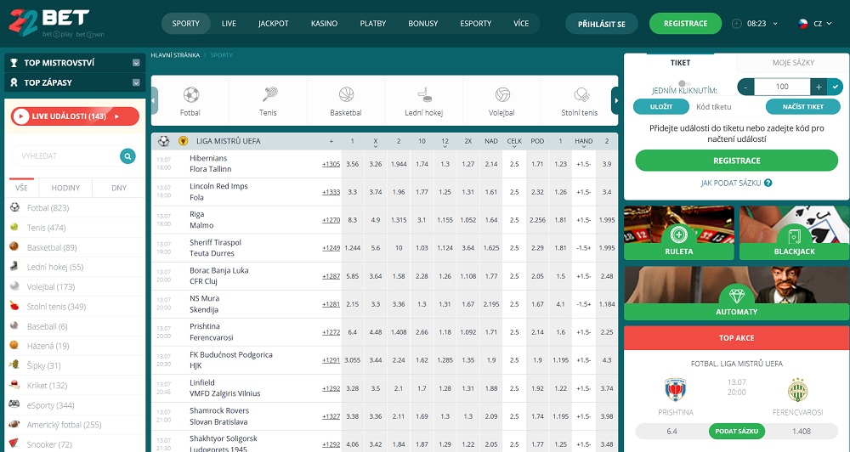Click the stake amount field showing 100
850x452 pixels.
782,86
